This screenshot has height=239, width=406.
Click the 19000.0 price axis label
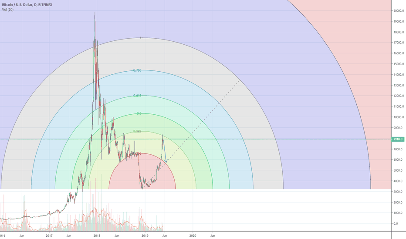(399, 21)
